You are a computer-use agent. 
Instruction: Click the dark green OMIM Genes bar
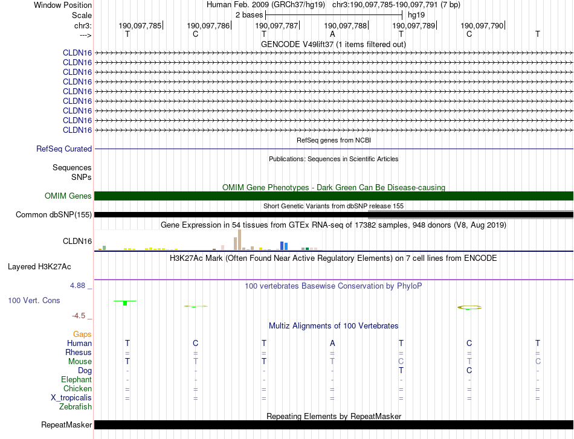point(334,196)
